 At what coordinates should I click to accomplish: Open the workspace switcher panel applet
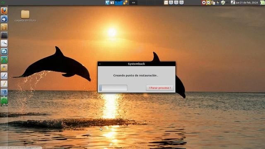(x=119, y=2)
